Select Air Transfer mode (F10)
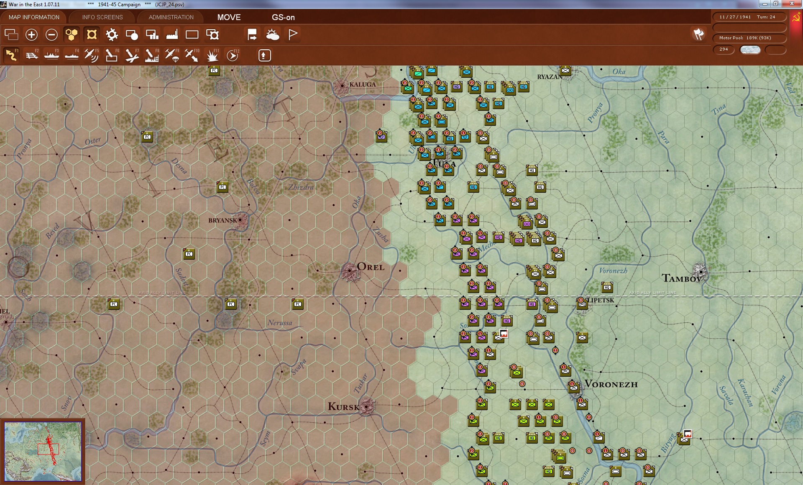The width and height of the screenshot is (803, 485). coord(192,55)
